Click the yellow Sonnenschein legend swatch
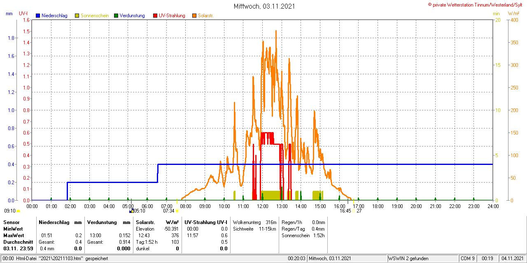Screen dimensions: 527x263 [x=77, y=16]
